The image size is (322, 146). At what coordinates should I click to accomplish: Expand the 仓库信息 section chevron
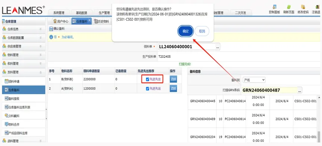41,29
